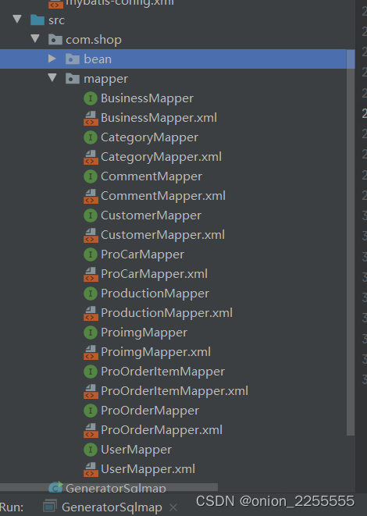Click the ProOrderItemMapper interface icon
This screenshot has height=516, width=367.
(91, 372)
